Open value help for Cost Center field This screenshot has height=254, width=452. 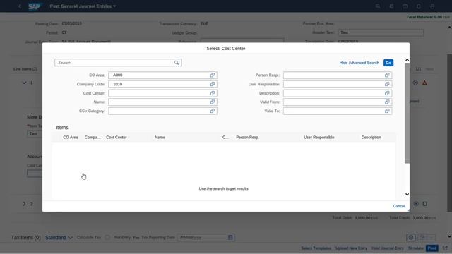[212, 93]
